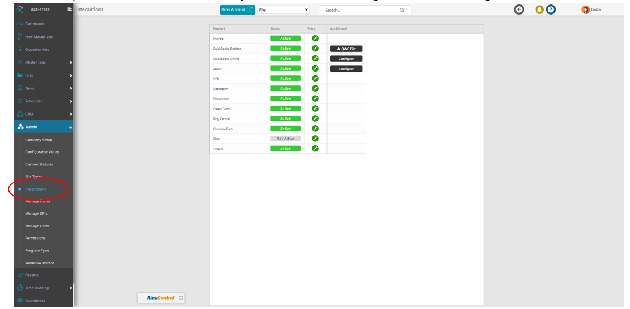Click the Reports chart icon in the sidebar

coord(20,275)
